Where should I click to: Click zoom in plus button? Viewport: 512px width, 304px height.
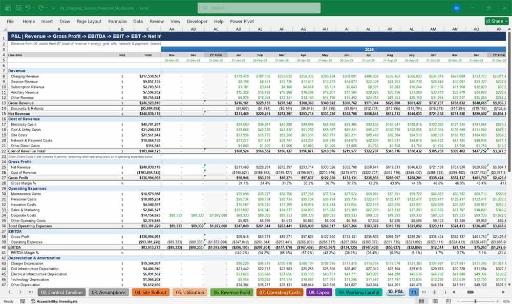pyautogui.click(x=497, y=301)
